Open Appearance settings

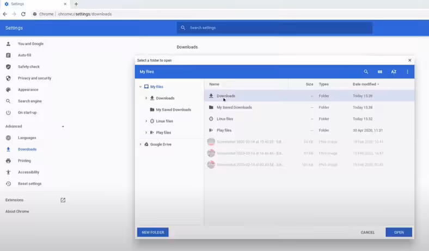[28, 90]
